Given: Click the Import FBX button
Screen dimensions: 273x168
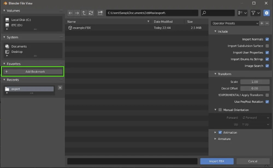Looking at the screenshot, I should coord(217,161).
